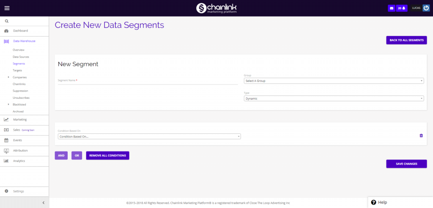433x208 pixels.
Task: Open the Select A Group dropdown
Action: [x=334, y=81]
